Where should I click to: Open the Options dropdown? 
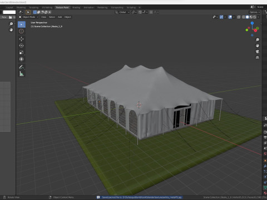pyautogui.click(x=255, y=12)
